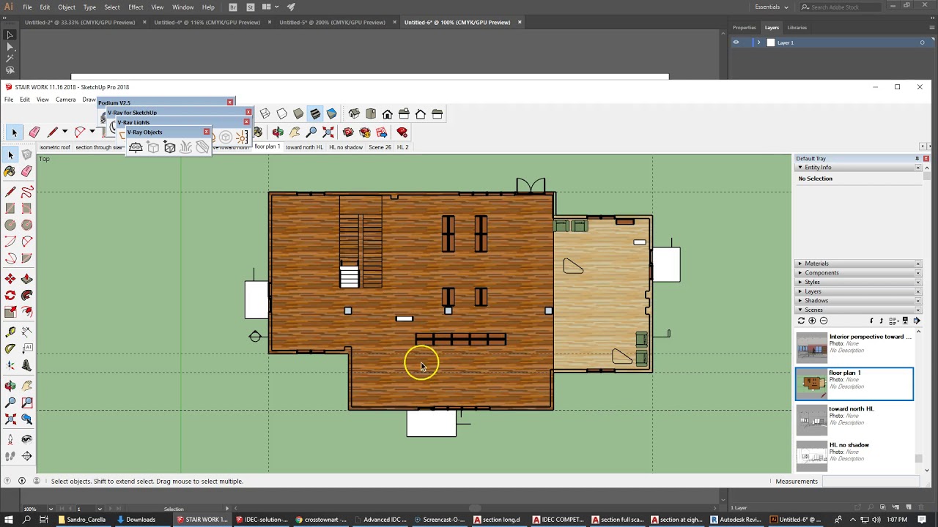Switch to Shaded With Textures face style

tap(315, 113)
